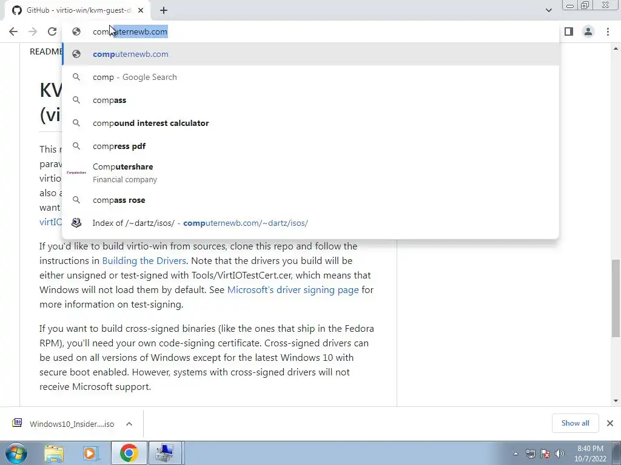Expand the download item options chevron
Screen dimensions: 621x465
129,424
